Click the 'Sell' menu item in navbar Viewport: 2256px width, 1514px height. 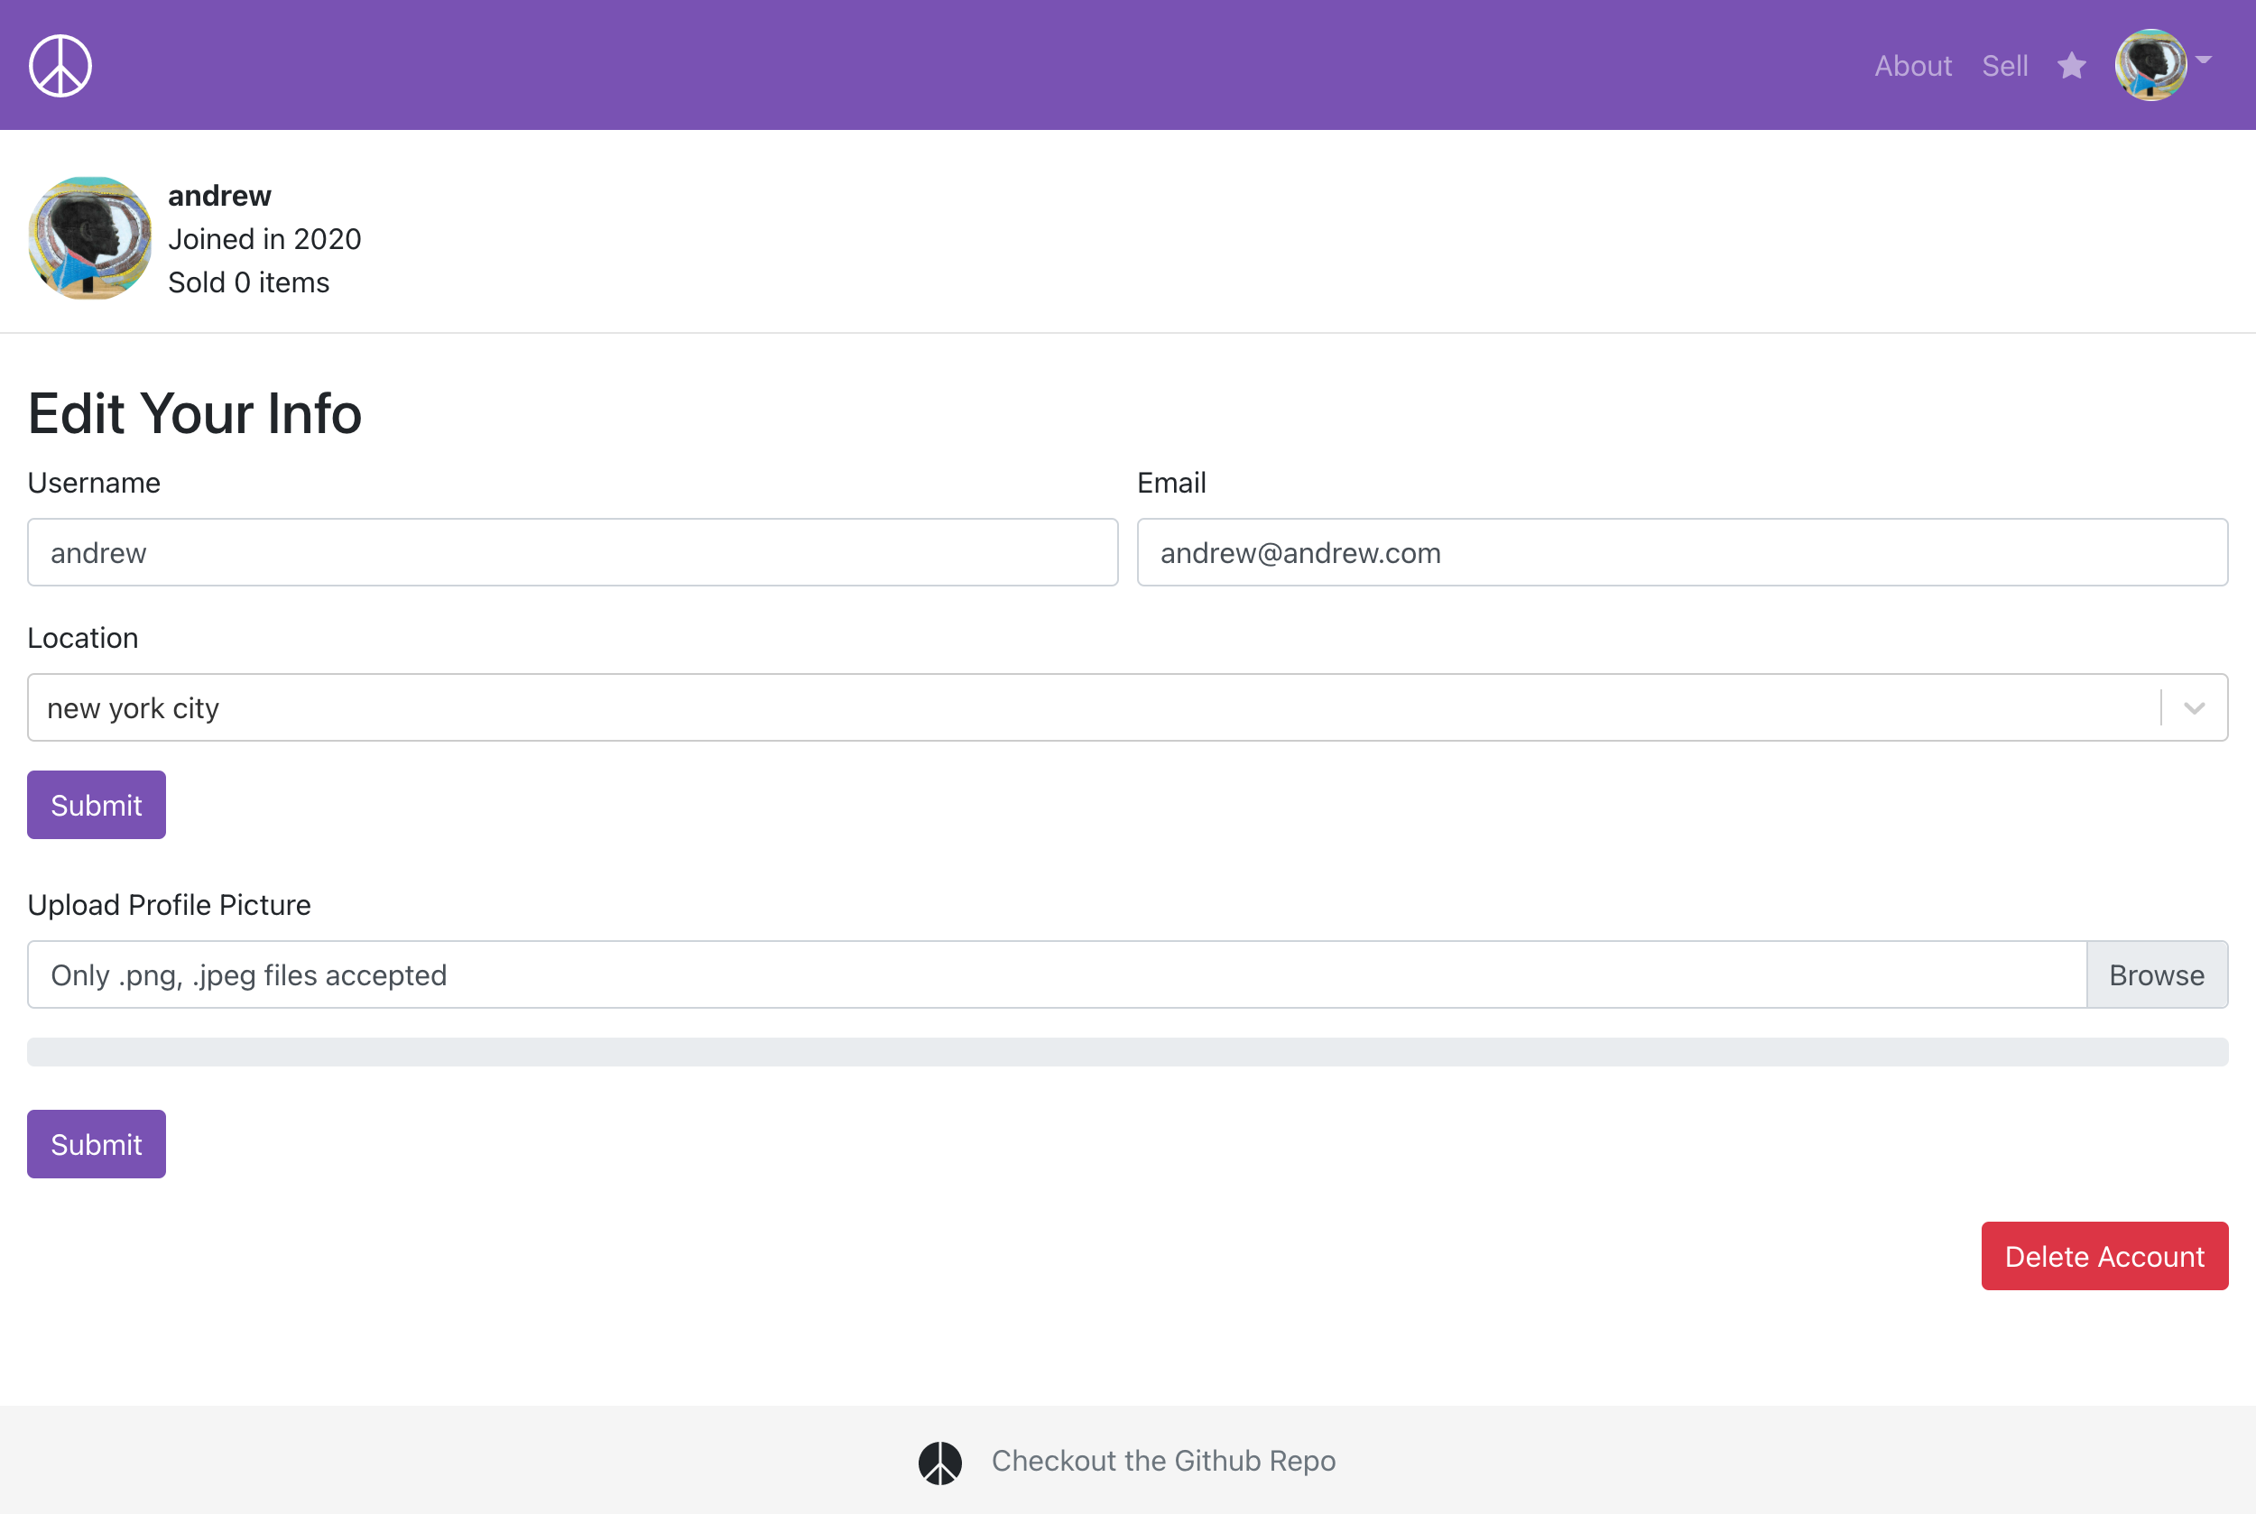(2004, 64)
